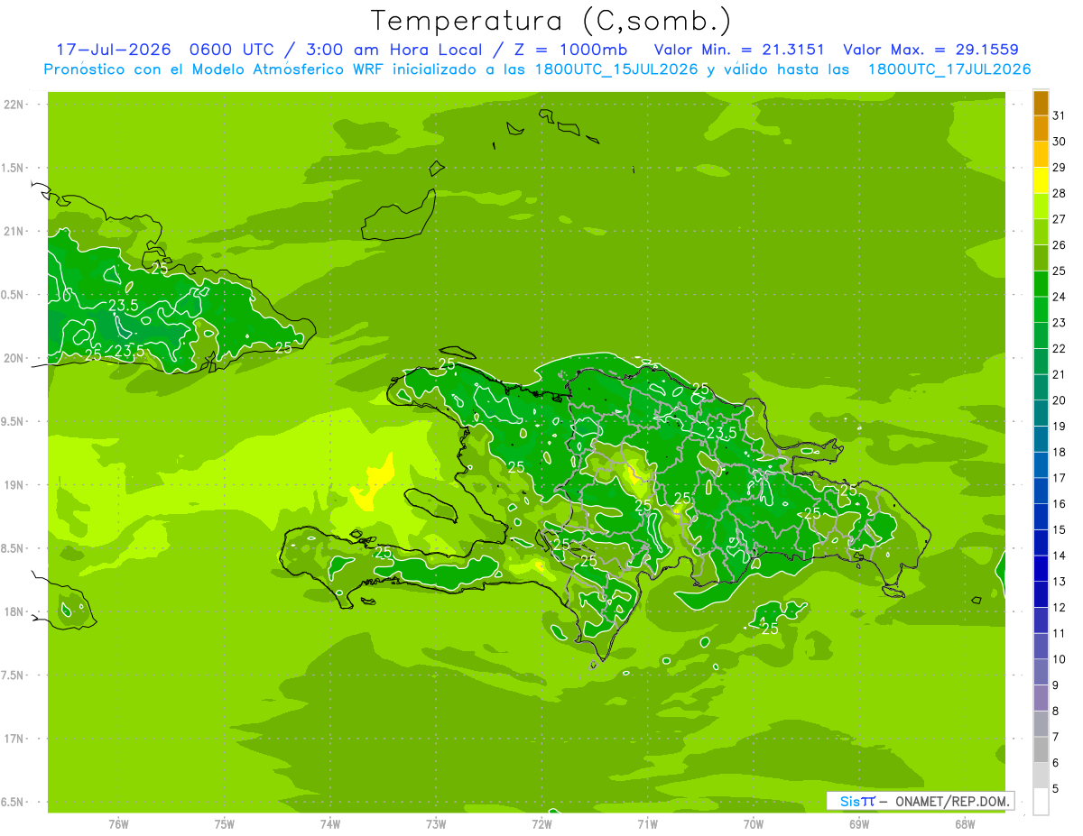
Task: Click the color bar label '12'
Action: (x=1059, y=608)
